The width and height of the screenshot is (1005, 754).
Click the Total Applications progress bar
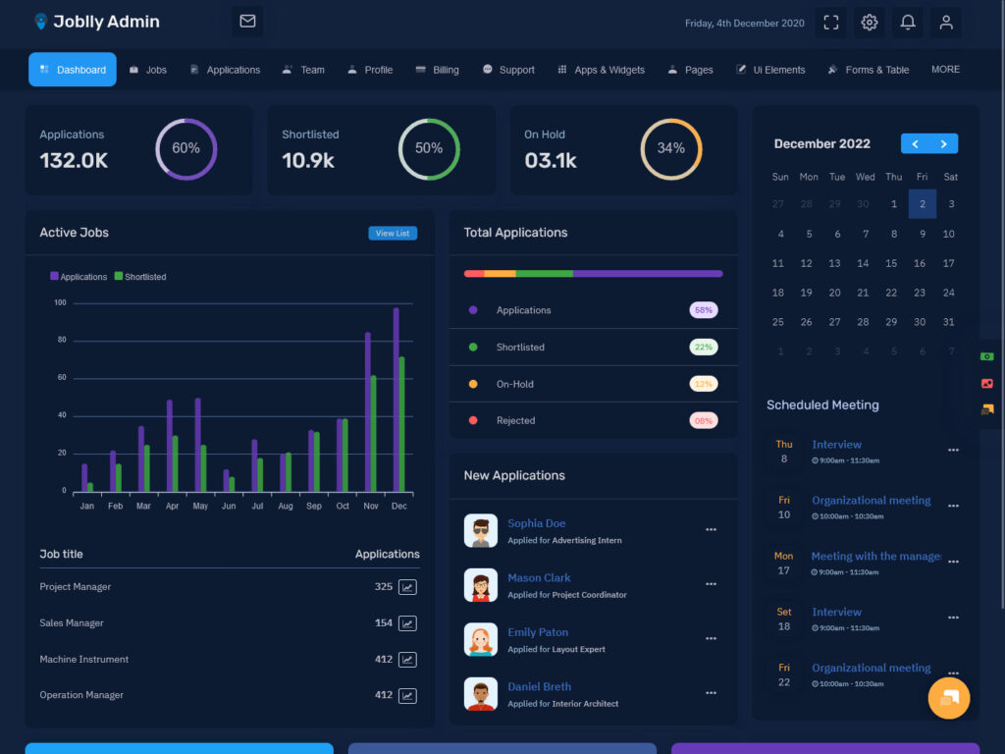593,274
